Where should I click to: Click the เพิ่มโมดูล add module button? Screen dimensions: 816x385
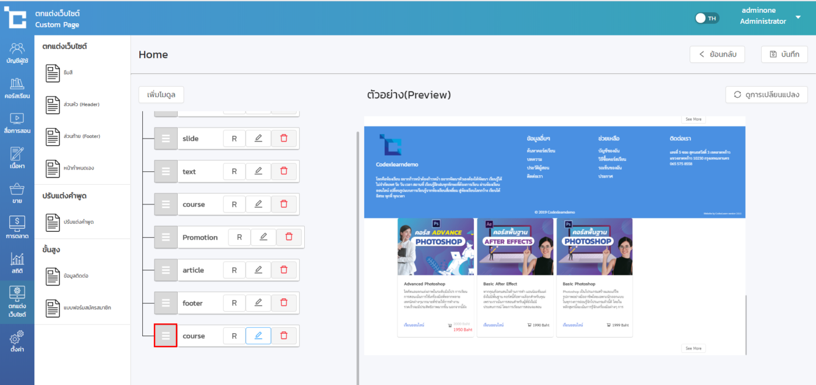point(161,94)
